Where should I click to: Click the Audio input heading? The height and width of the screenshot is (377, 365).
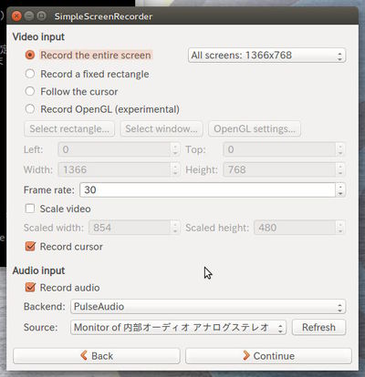tap(38, 270)
